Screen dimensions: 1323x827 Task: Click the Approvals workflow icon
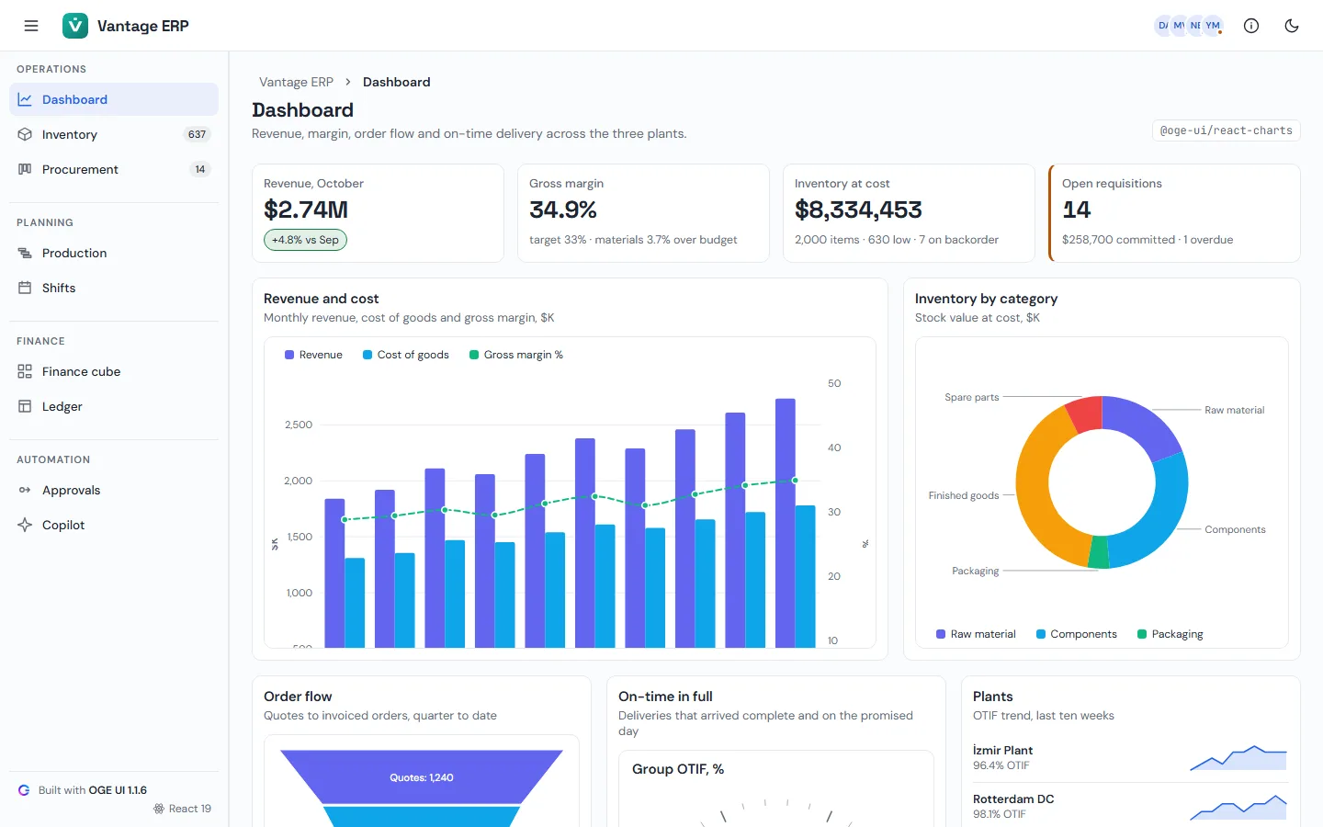pos(25,490)
